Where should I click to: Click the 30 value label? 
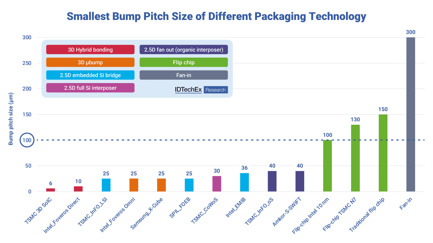coord(217,171)
